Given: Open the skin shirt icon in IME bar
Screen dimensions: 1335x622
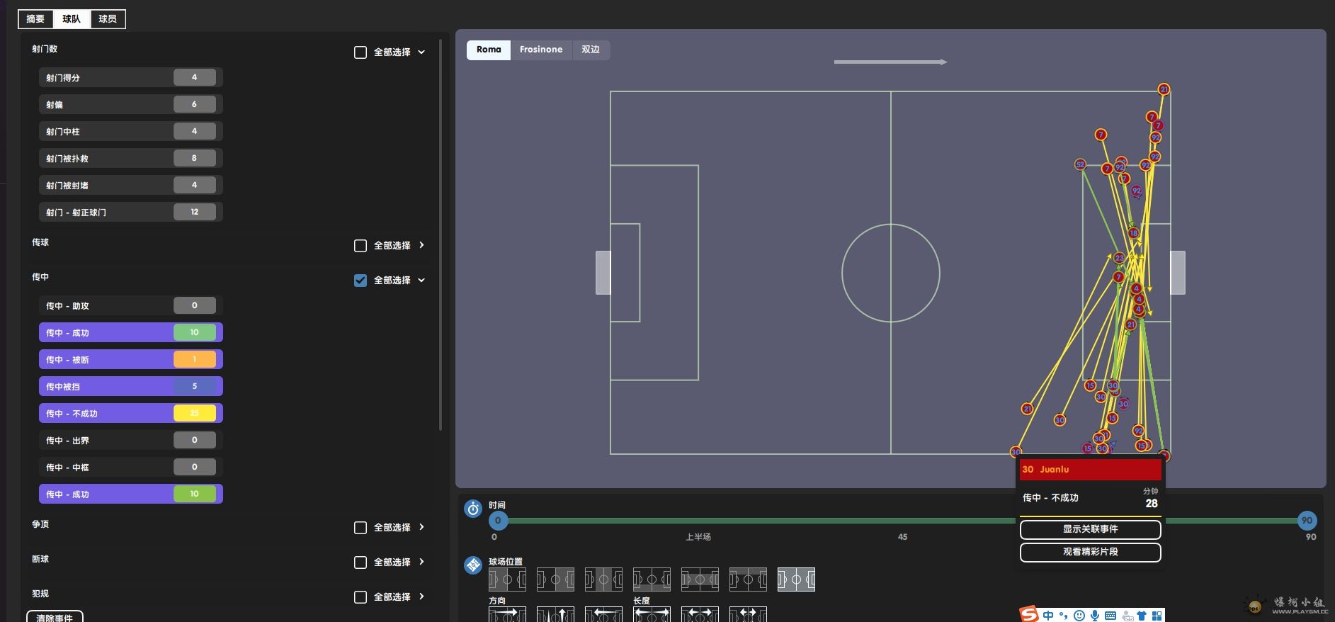Looking at the screenshot, I should pos(1142,616).
